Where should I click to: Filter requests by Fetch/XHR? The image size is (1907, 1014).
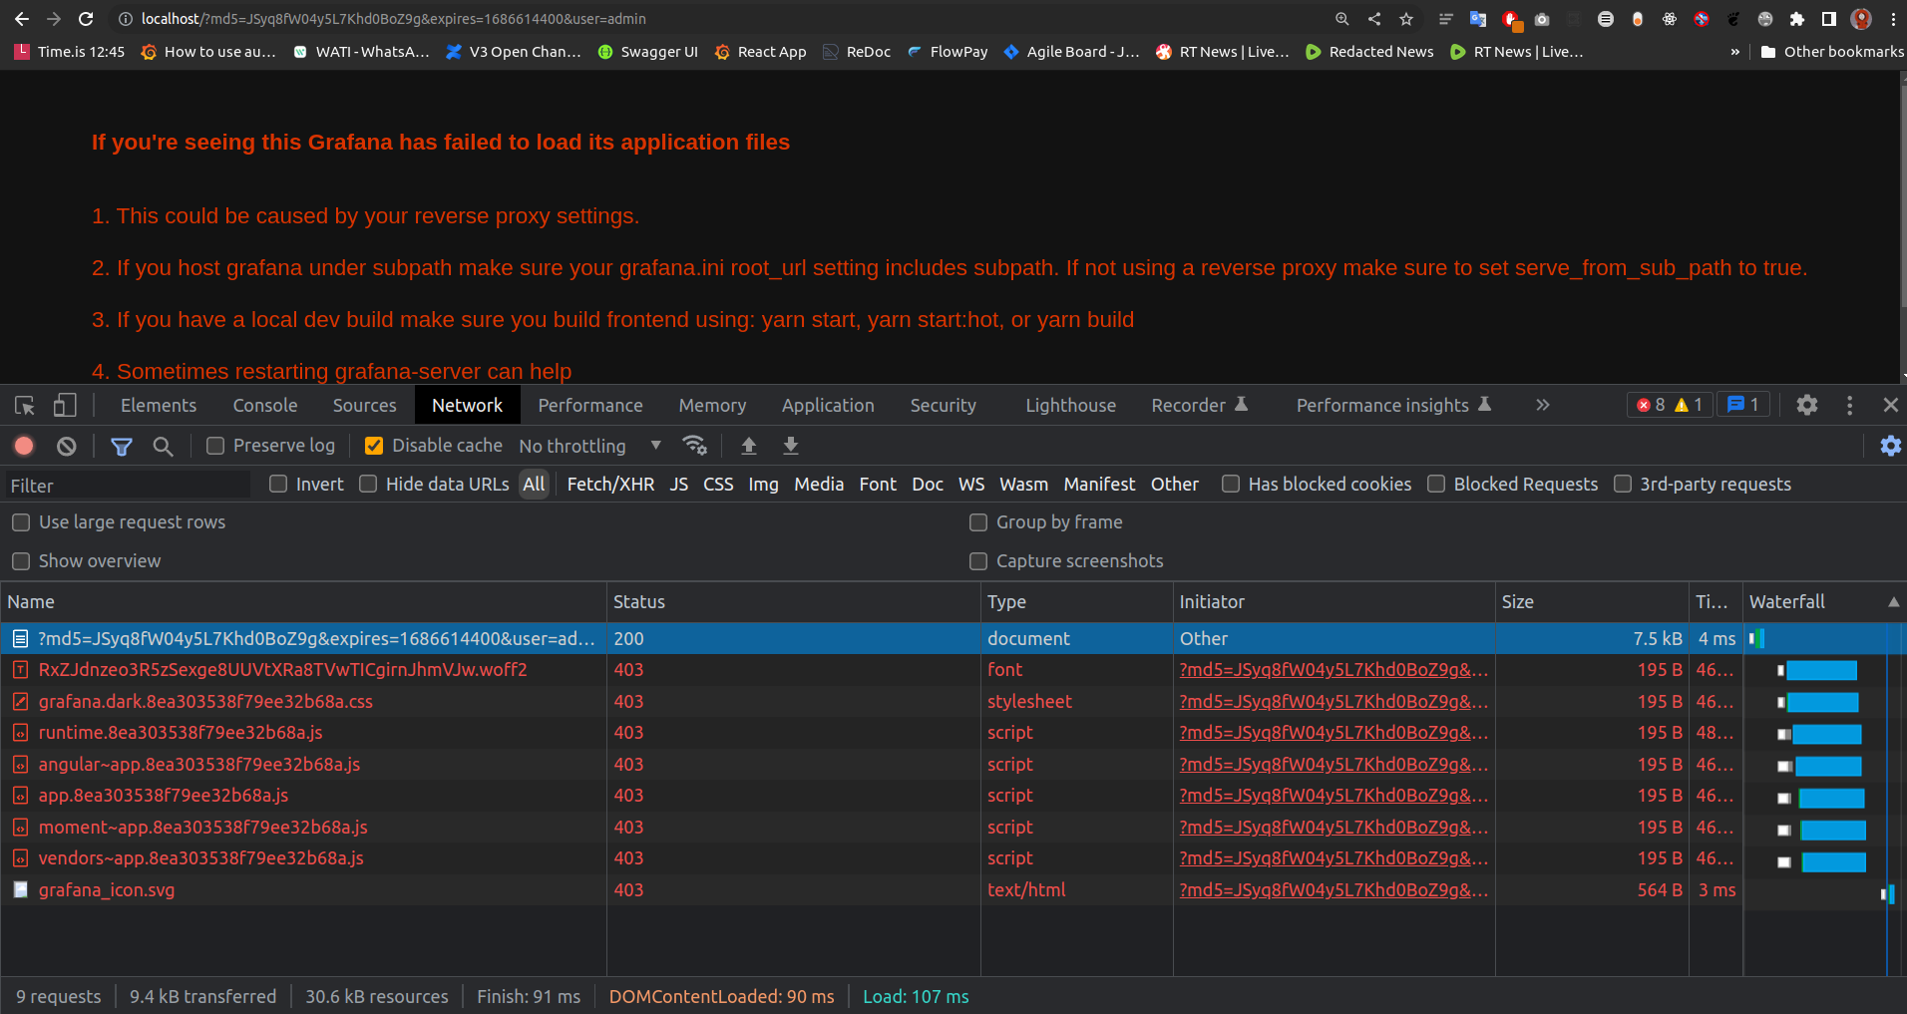(x=610, y=484)
